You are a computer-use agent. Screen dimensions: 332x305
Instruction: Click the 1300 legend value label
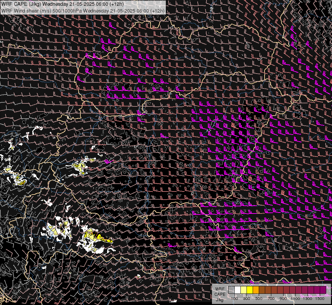point(308,299)
